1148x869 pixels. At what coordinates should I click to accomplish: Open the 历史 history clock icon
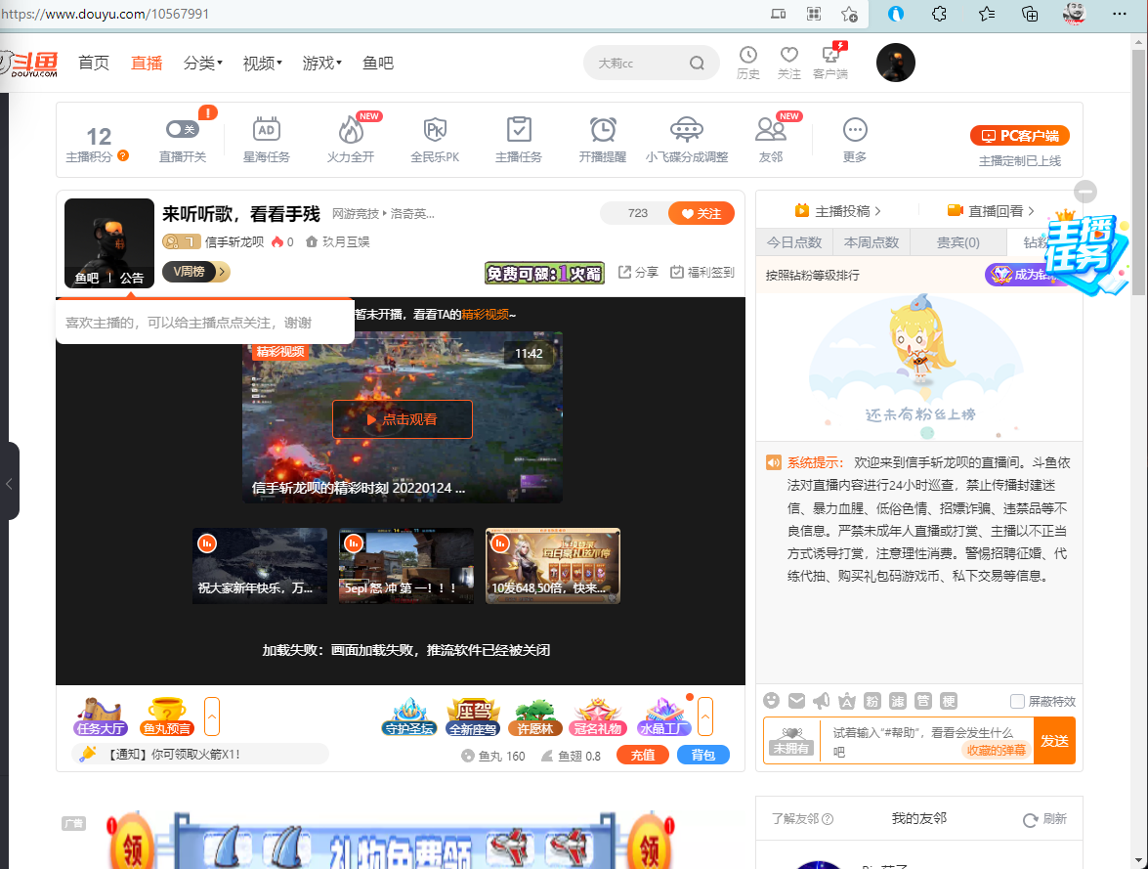[x=748, y=55]
